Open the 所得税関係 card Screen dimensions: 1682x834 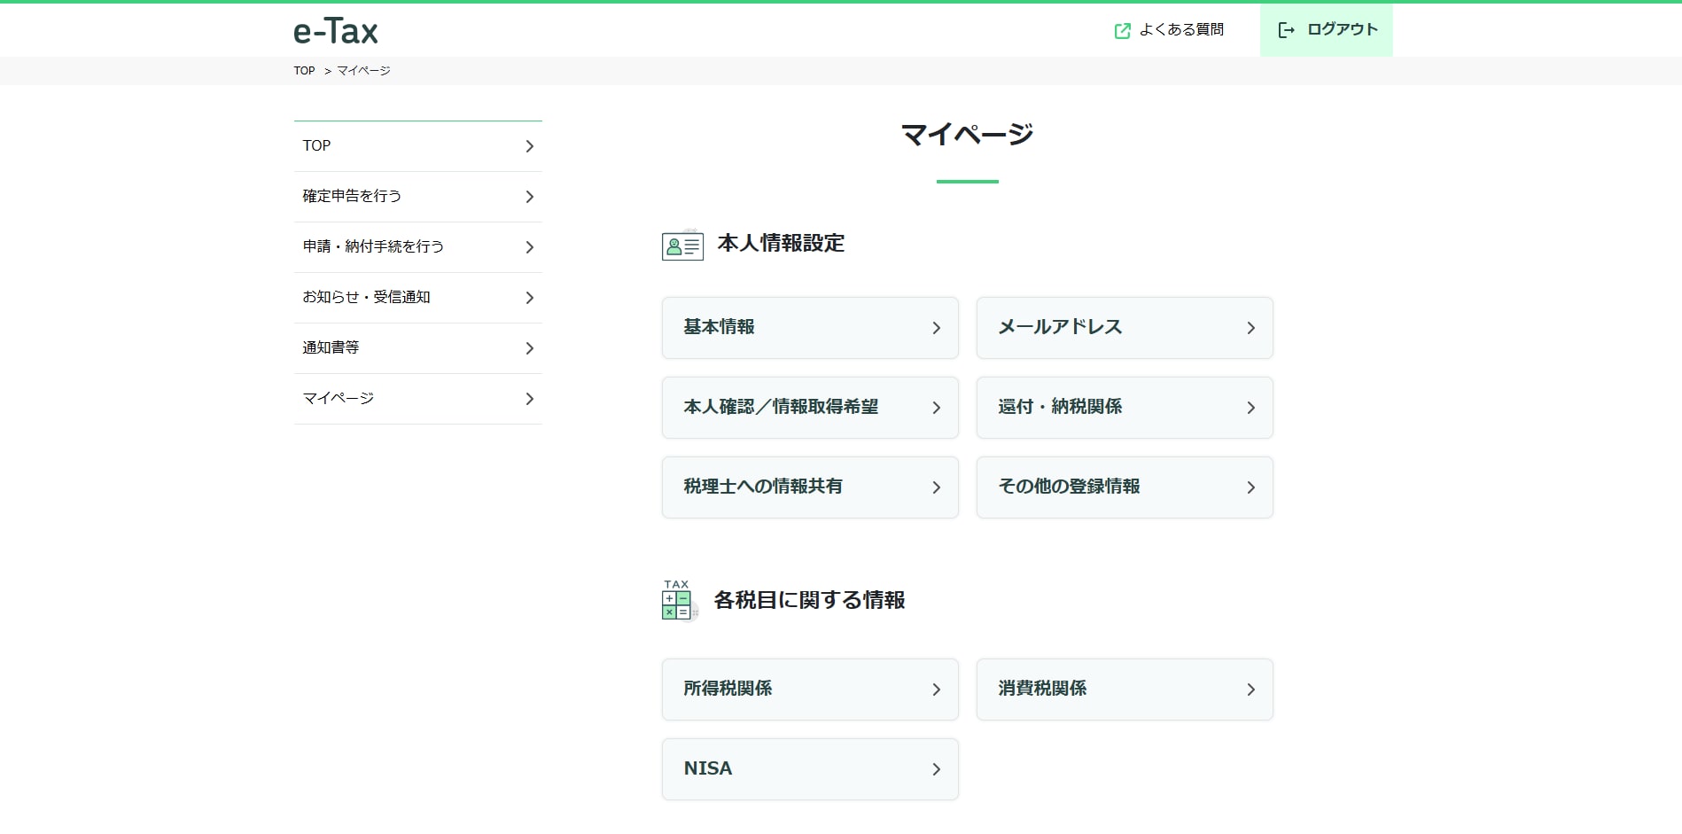810,690
